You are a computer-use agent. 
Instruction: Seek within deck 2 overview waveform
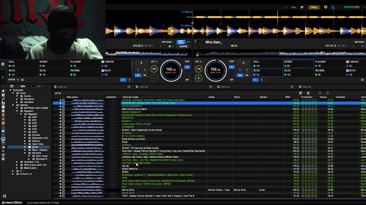(x=280, y=53)
